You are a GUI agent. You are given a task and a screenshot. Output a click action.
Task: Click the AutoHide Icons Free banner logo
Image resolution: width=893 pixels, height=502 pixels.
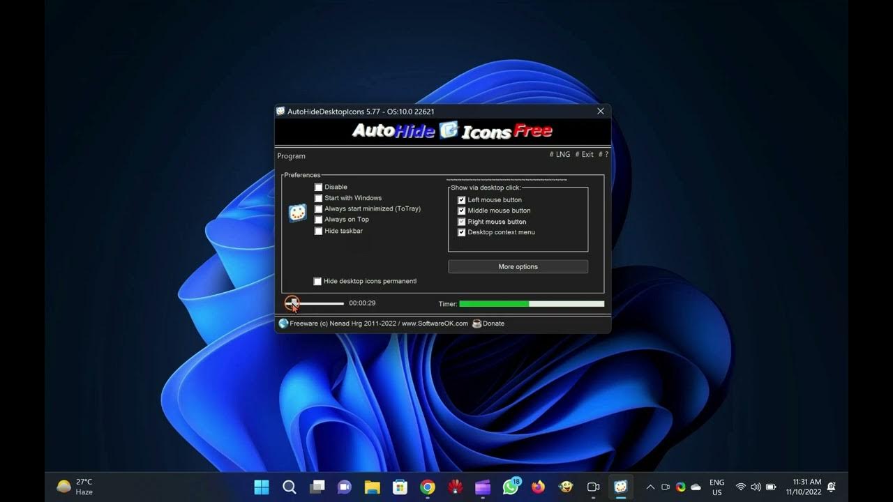coord(451,130)
